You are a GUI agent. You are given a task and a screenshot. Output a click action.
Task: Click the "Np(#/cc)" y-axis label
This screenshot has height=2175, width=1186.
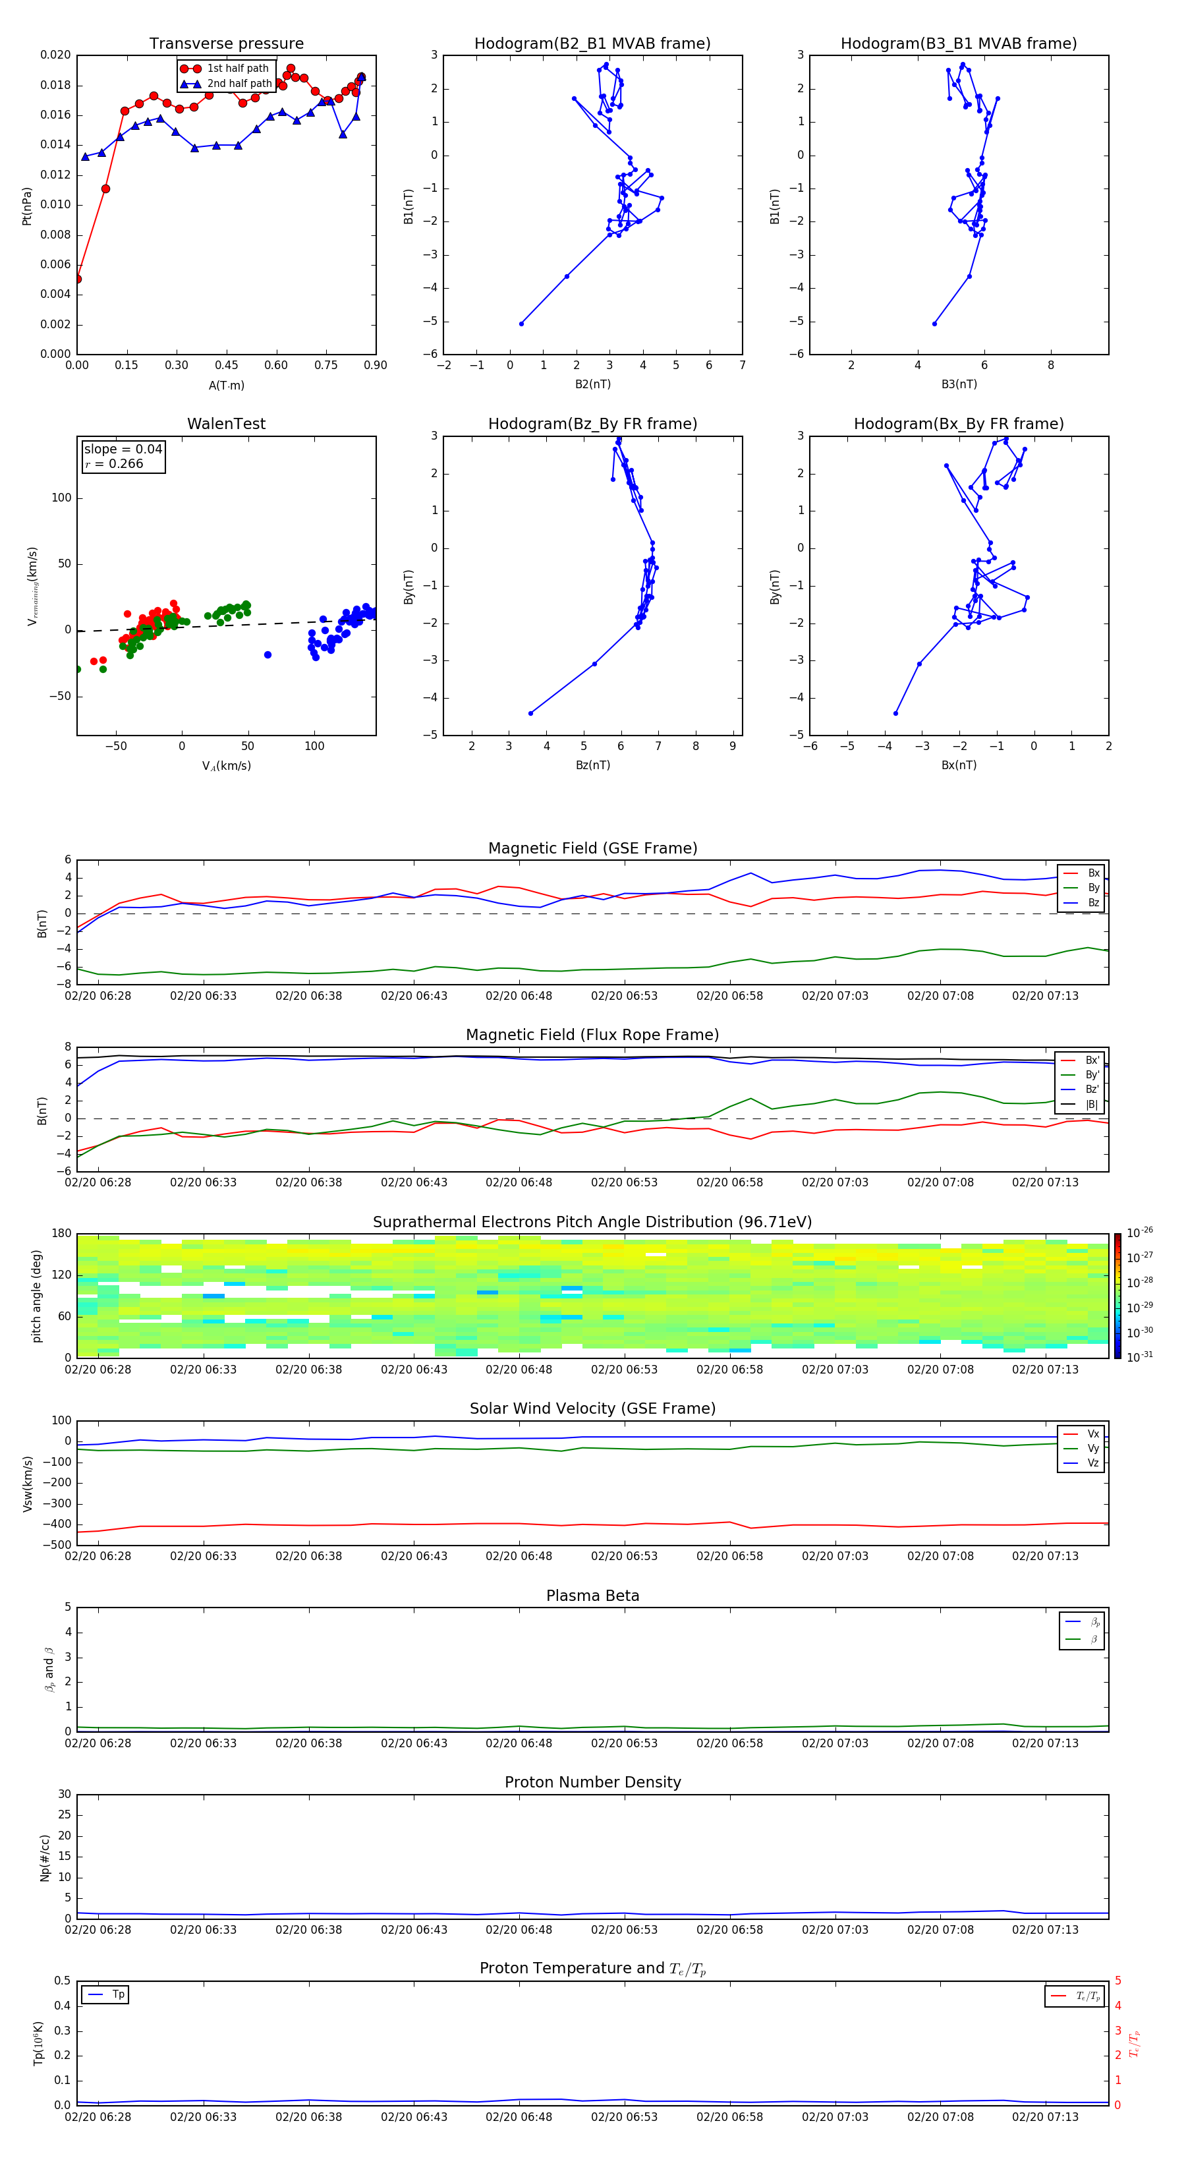(45, 1857)
